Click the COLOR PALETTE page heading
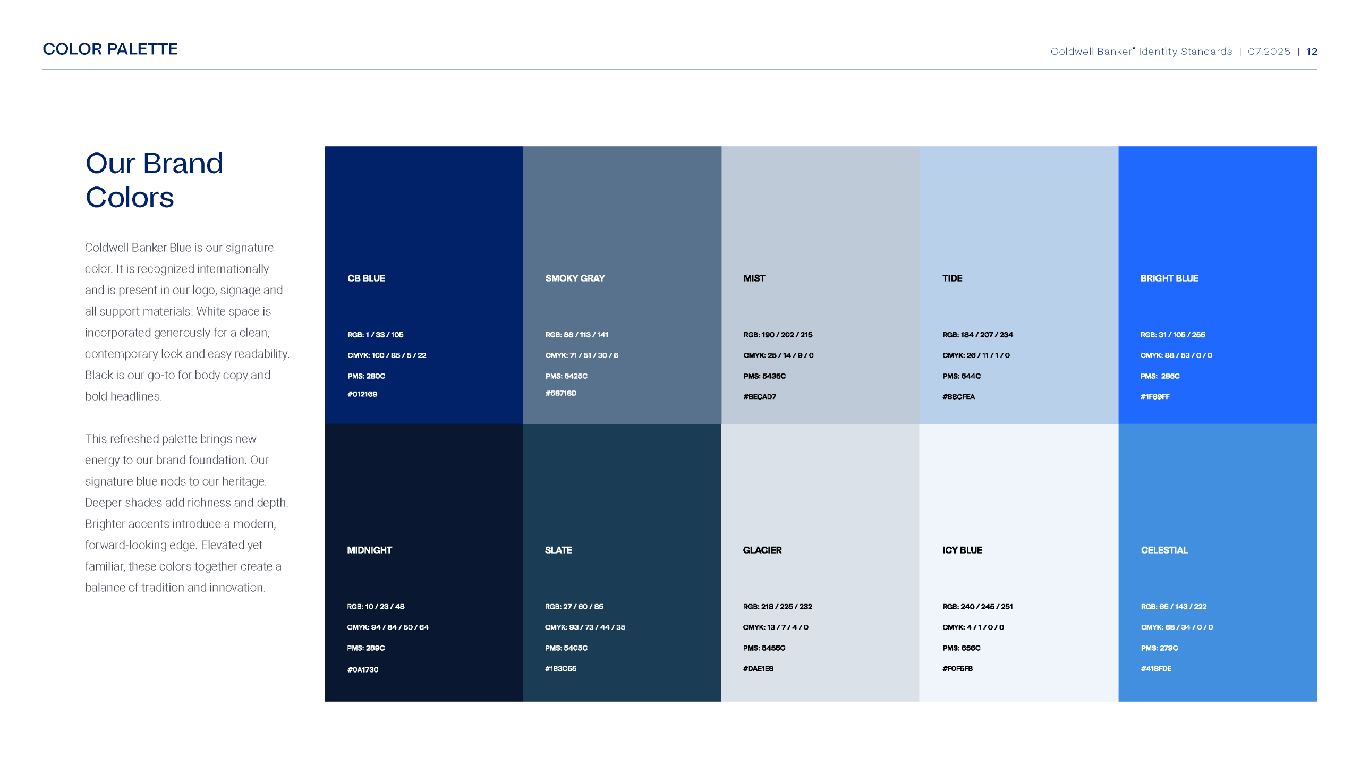The image size is (1360, 765). point(110,49)
